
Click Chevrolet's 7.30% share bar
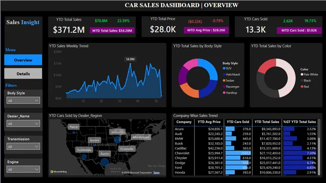(300, 153)
